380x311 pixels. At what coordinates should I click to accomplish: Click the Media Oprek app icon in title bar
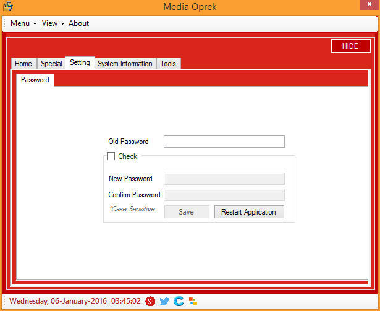[x=8, y=6]
